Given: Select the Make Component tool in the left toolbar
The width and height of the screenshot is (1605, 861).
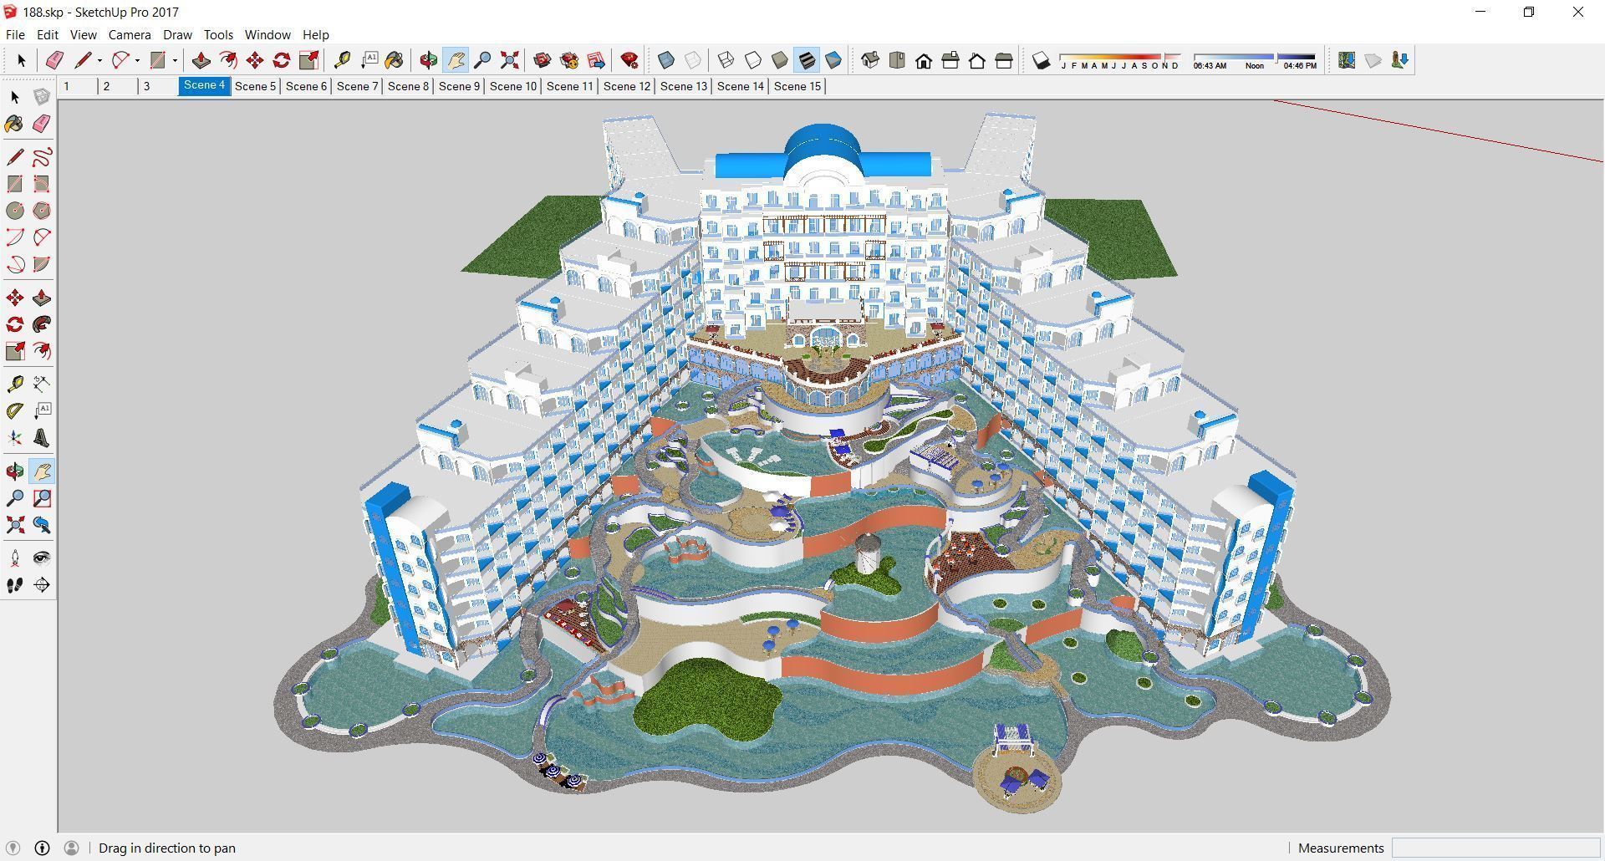Looking at the screenshot, I should click(42, 97).
